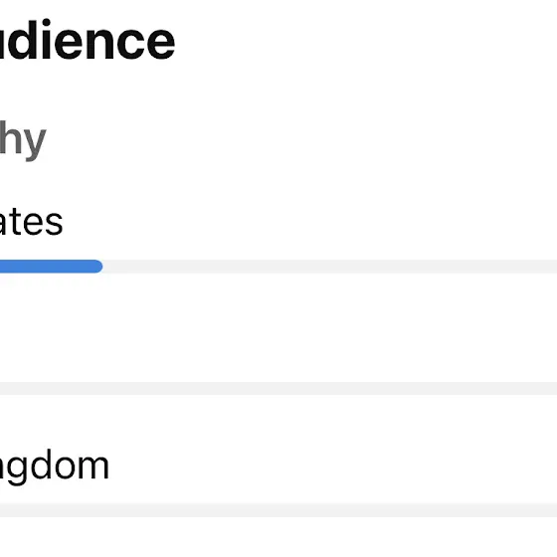Select the Geography section label
Image resolution: width=557 pixels, height=557 pixels.
pos(23,139)
